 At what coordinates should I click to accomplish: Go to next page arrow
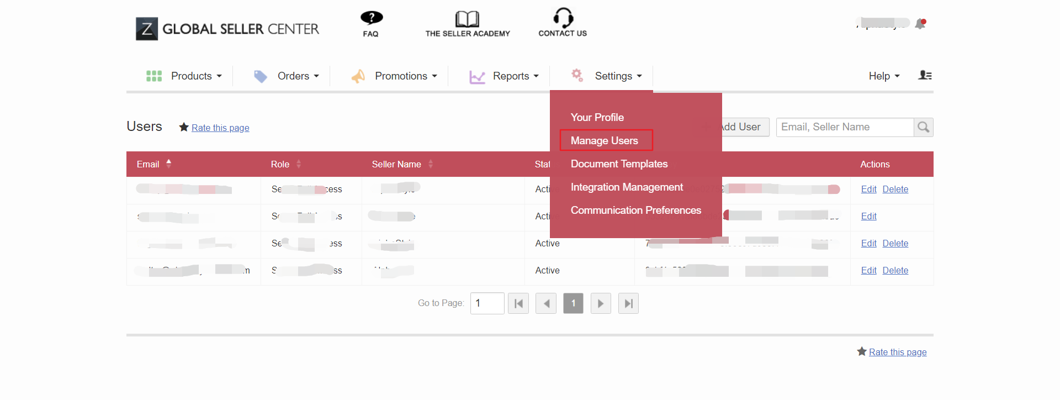click(x=601, y=303)
